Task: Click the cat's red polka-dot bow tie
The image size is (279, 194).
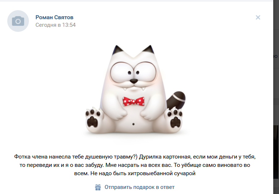Action: tap(133, 101)
